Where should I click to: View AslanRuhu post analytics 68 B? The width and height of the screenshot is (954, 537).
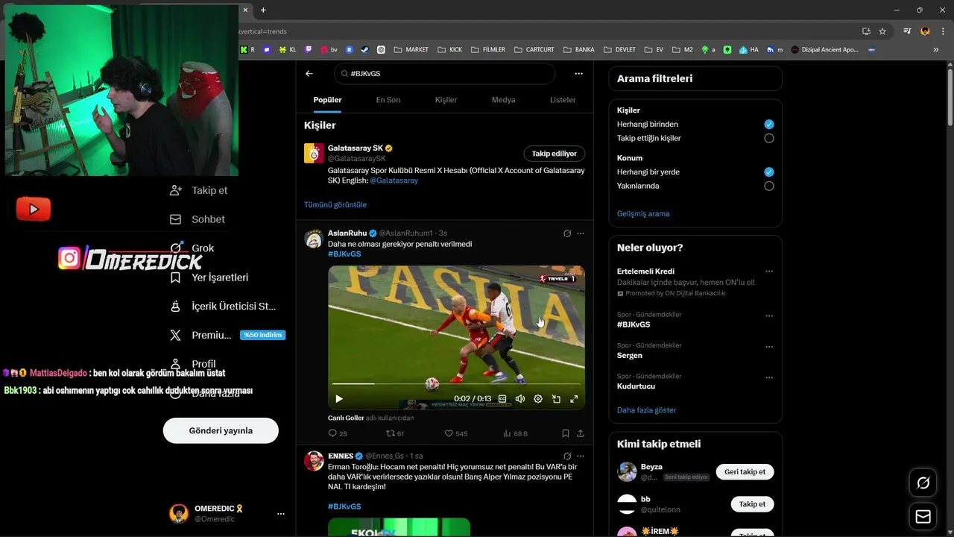coord(515,433)
